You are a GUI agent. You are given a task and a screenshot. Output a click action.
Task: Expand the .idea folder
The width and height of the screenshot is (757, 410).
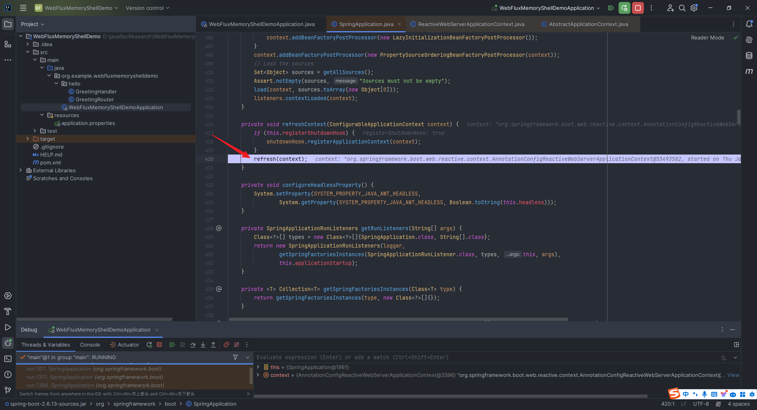[28, 44]
